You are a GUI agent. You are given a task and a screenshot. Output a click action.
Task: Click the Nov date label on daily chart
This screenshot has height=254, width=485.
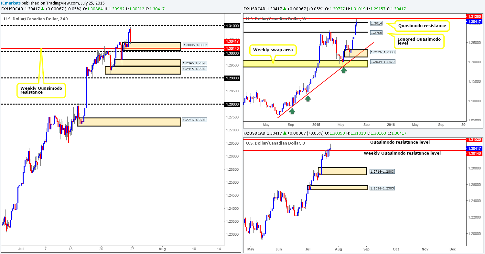point(425,249)
